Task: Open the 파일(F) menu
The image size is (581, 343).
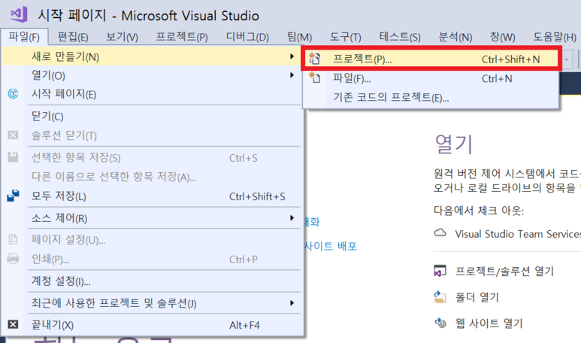Action: click(24, 37)
